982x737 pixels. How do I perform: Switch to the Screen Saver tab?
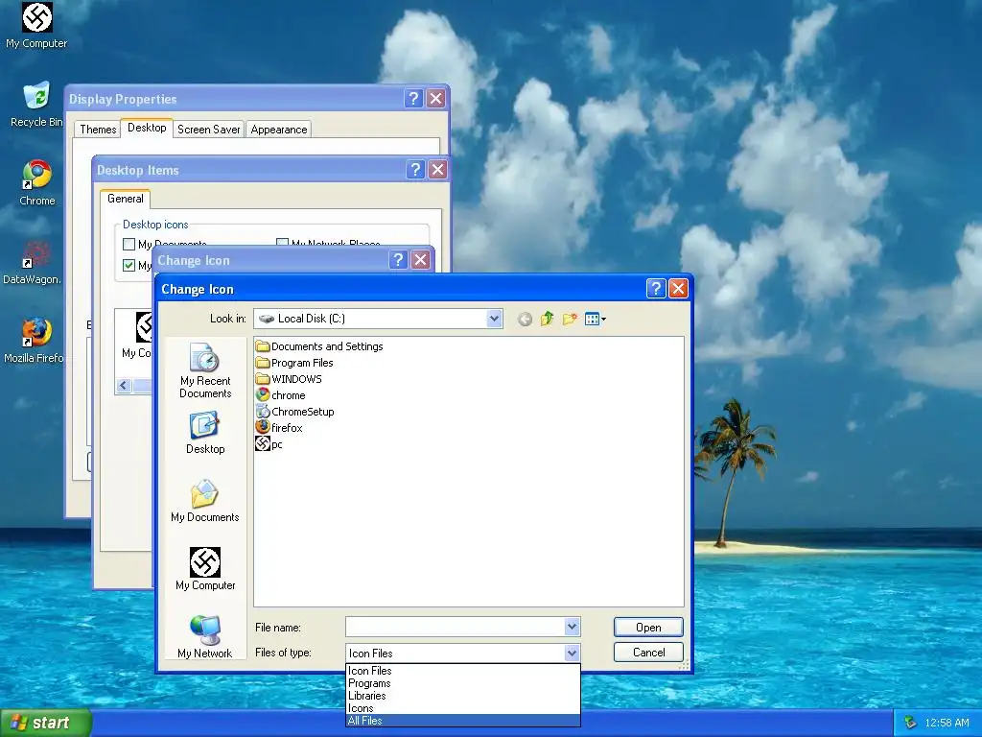tap(208, 130)
